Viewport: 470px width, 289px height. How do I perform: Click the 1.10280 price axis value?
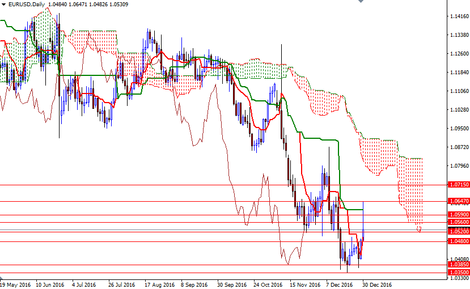[x=459, y=109]
